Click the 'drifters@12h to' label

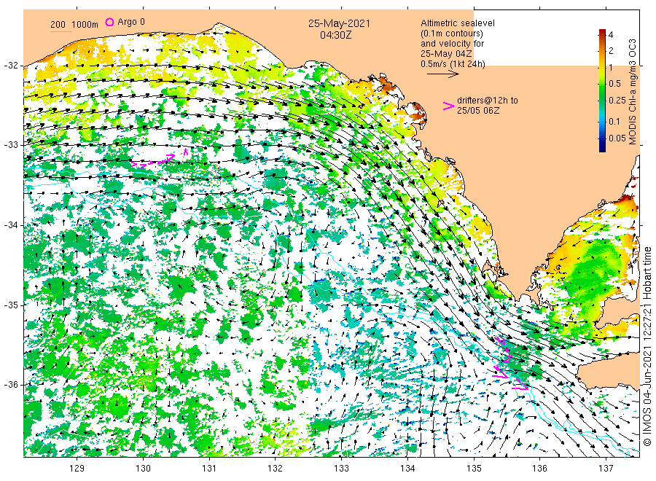[488, 101]
